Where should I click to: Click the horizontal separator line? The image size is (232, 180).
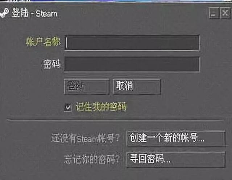pos(115,120)
